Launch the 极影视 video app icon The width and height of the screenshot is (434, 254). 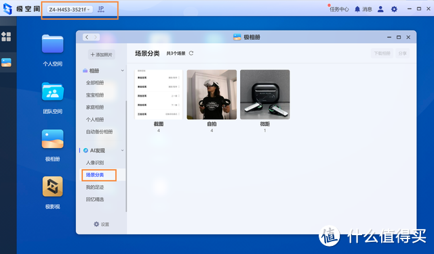53,186
